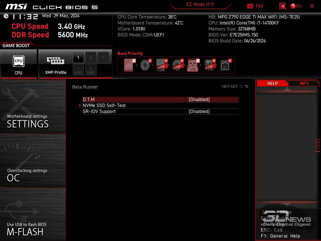Click the DDR Speed 5600 MHz value
Image resolution: width=321 pixels, height=241 pixels.
pos(73,35)
